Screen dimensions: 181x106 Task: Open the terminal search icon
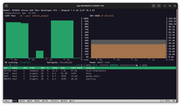coord(153,6)
